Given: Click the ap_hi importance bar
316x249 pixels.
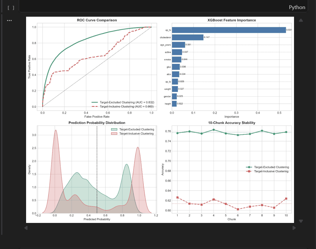Looking at the screenshot, I should [229, 30].
